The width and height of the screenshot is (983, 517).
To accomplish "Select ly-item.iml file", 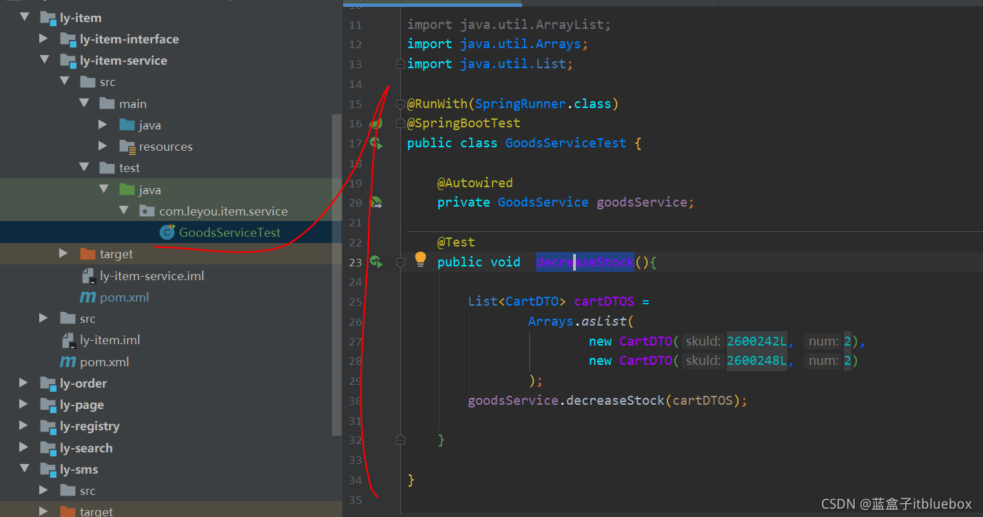I will click(110, 340).
